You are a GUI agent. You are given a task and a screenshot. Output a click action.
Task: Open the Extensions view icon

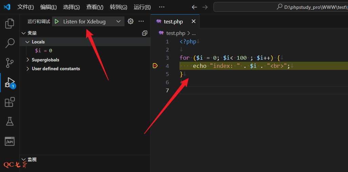(x=10, y=102)
